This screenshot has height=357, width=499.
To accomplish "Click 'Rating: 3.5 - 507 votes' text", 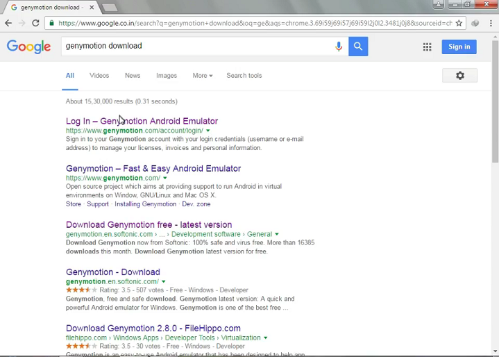I will coord(131,290).
